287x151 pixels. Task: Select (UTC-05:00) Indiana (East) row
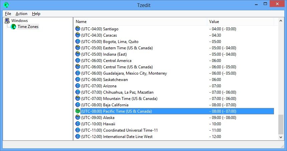click(x=175, y=54)
